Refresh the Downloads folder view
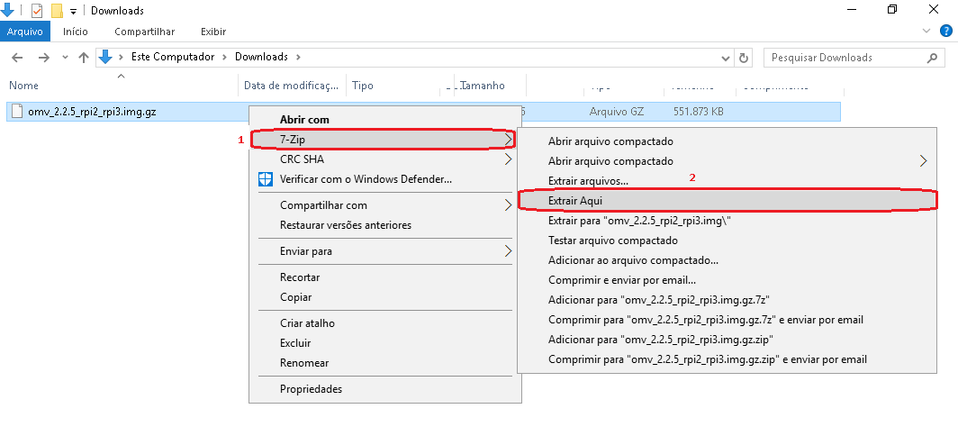Screen dimensions: 958x445 (x=744, y=58)
